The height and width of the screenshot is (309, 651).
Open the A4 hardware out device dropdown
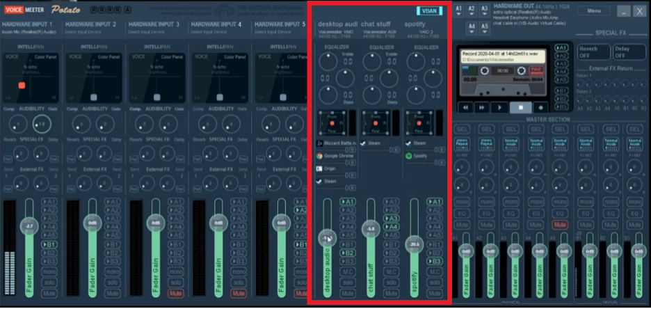pyautogui.click(x=472, y=29)
